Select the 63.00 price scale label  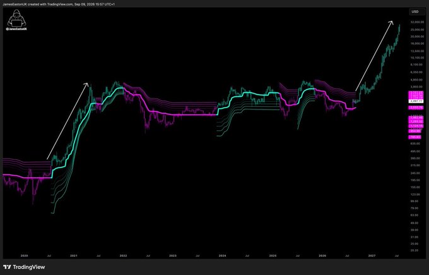click(414, 215)
